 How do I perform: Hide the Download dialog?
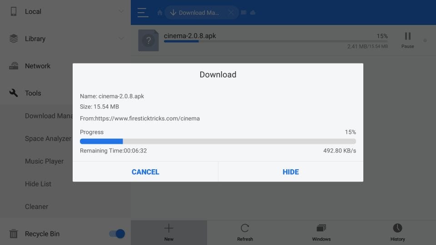291,171
